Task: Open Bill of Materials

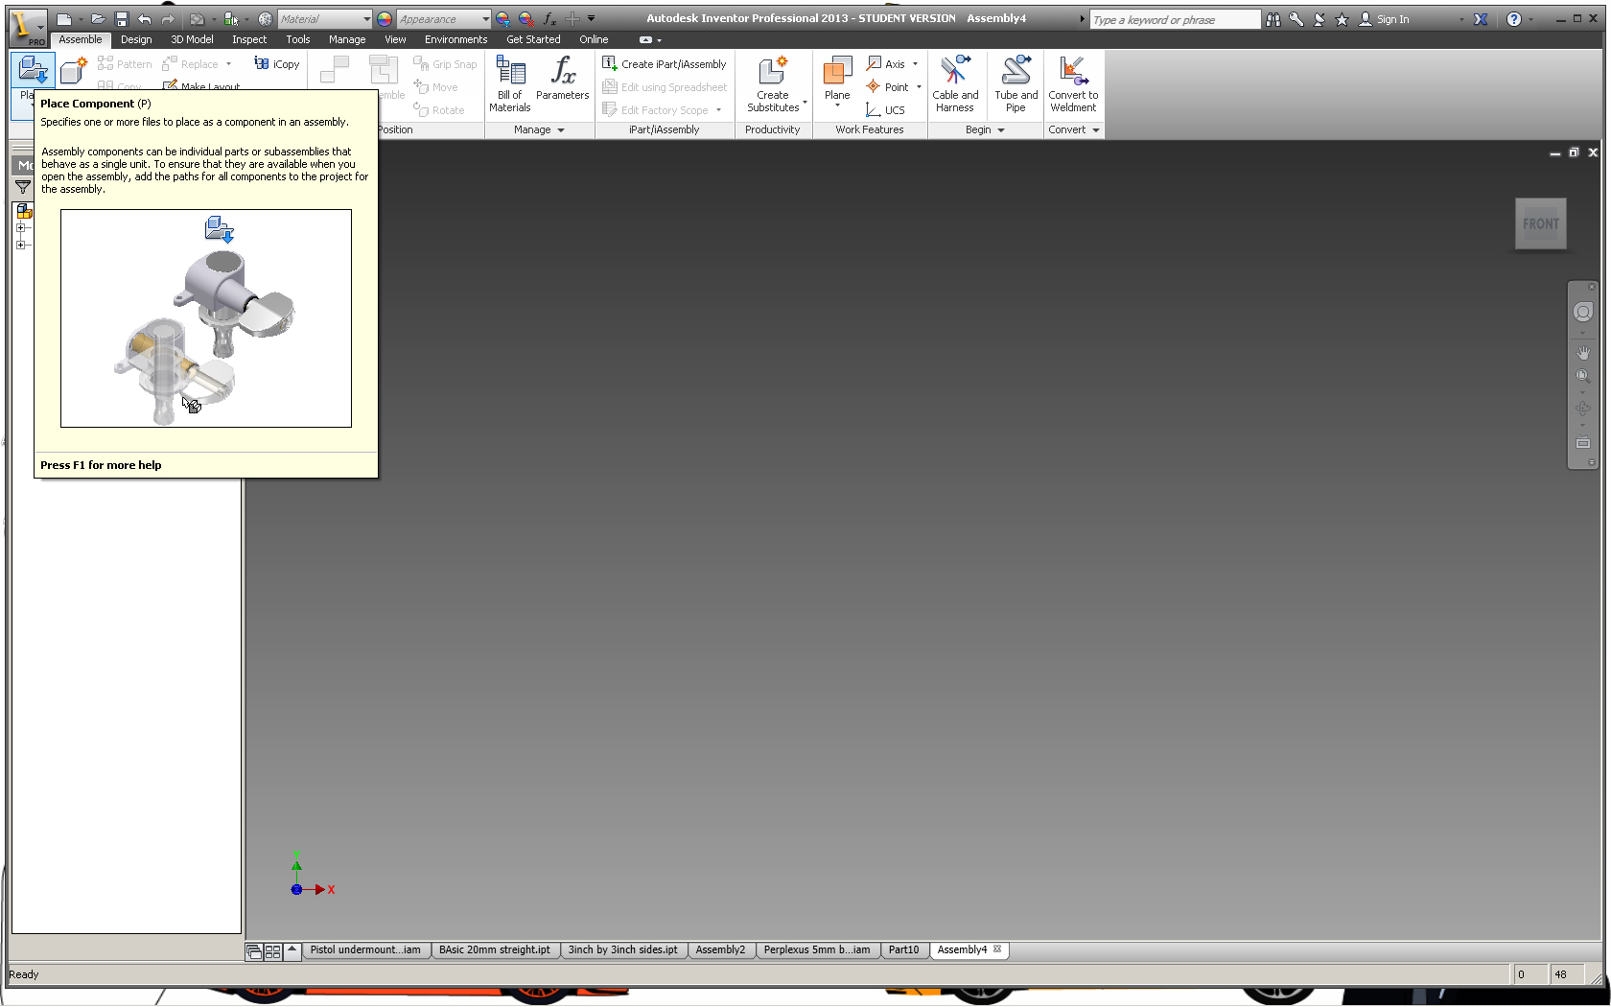Action: pos(510,84)
